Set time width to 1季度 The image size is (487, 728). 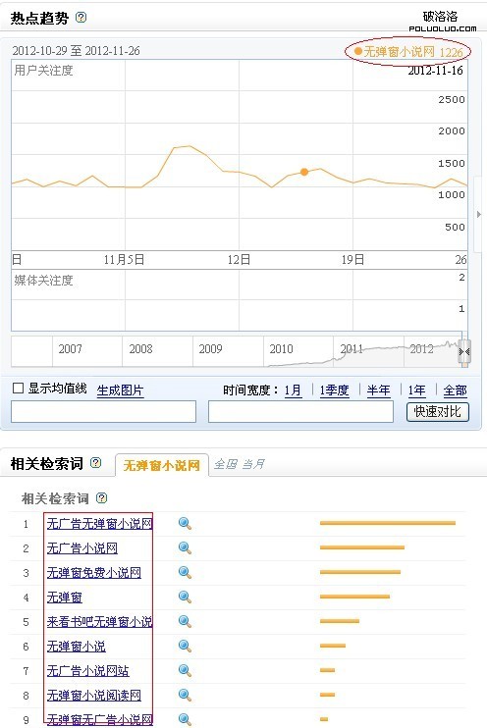(334, 390)
